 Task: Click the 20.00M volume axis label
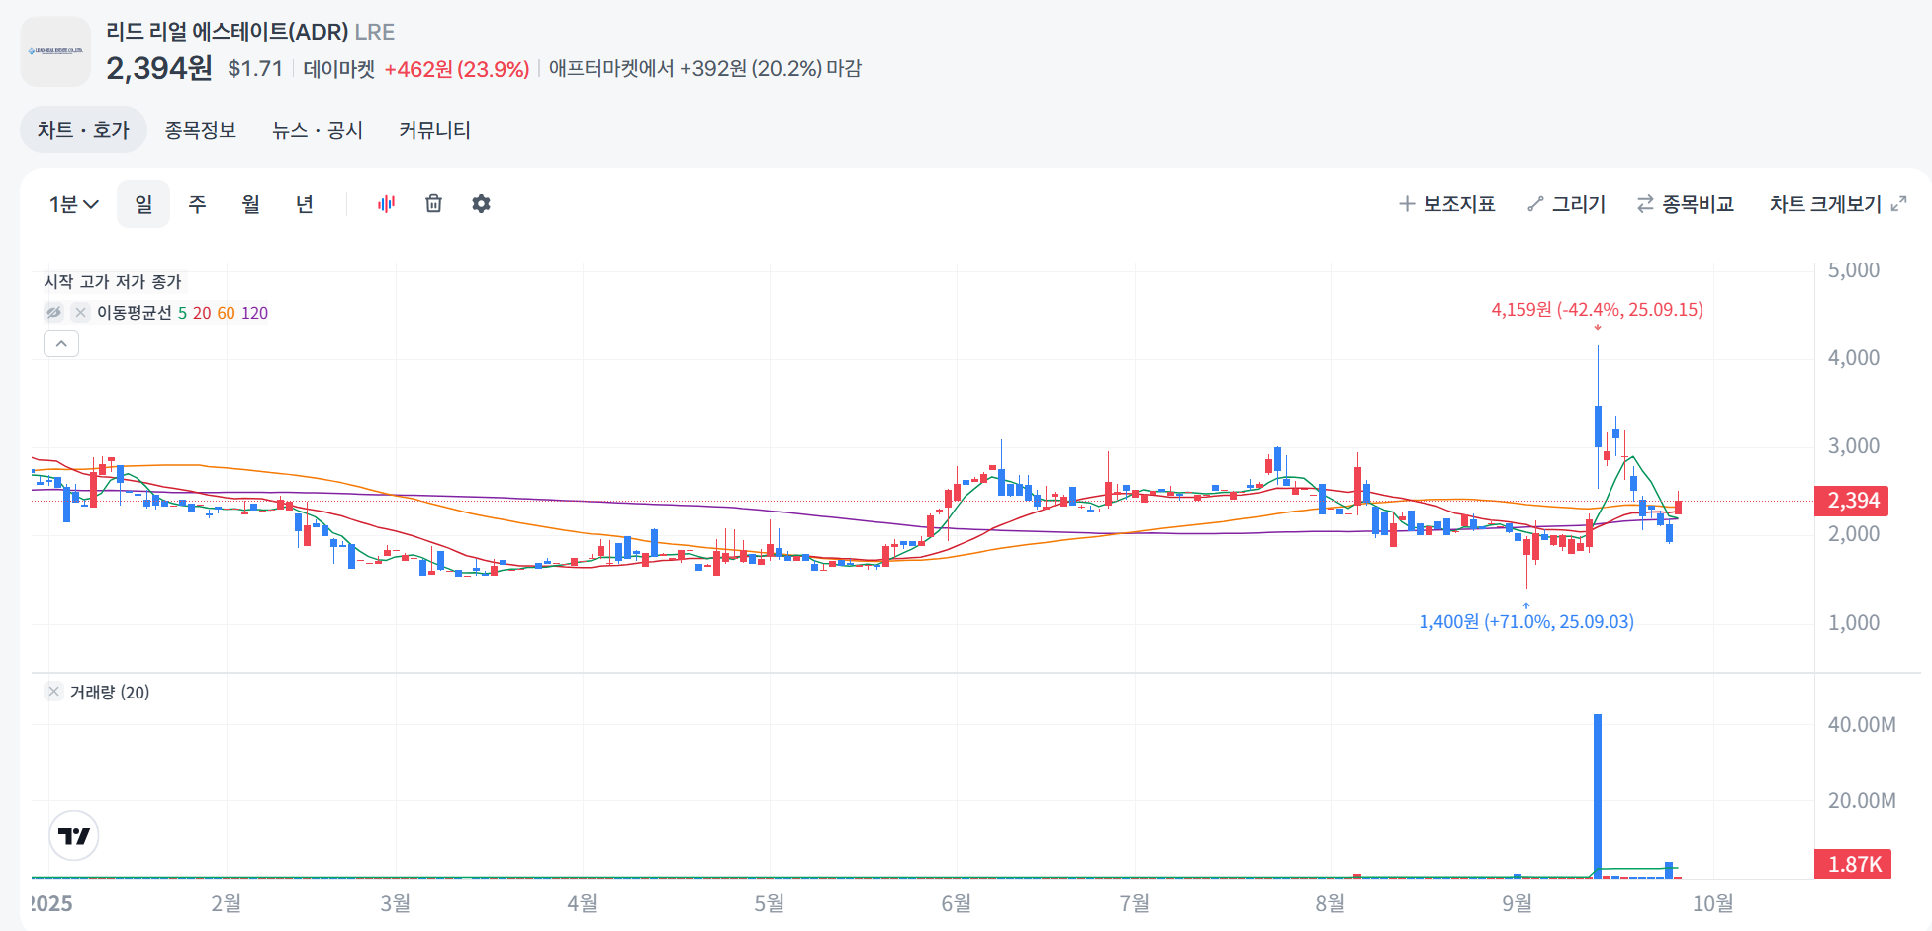tap(1862, 801)
